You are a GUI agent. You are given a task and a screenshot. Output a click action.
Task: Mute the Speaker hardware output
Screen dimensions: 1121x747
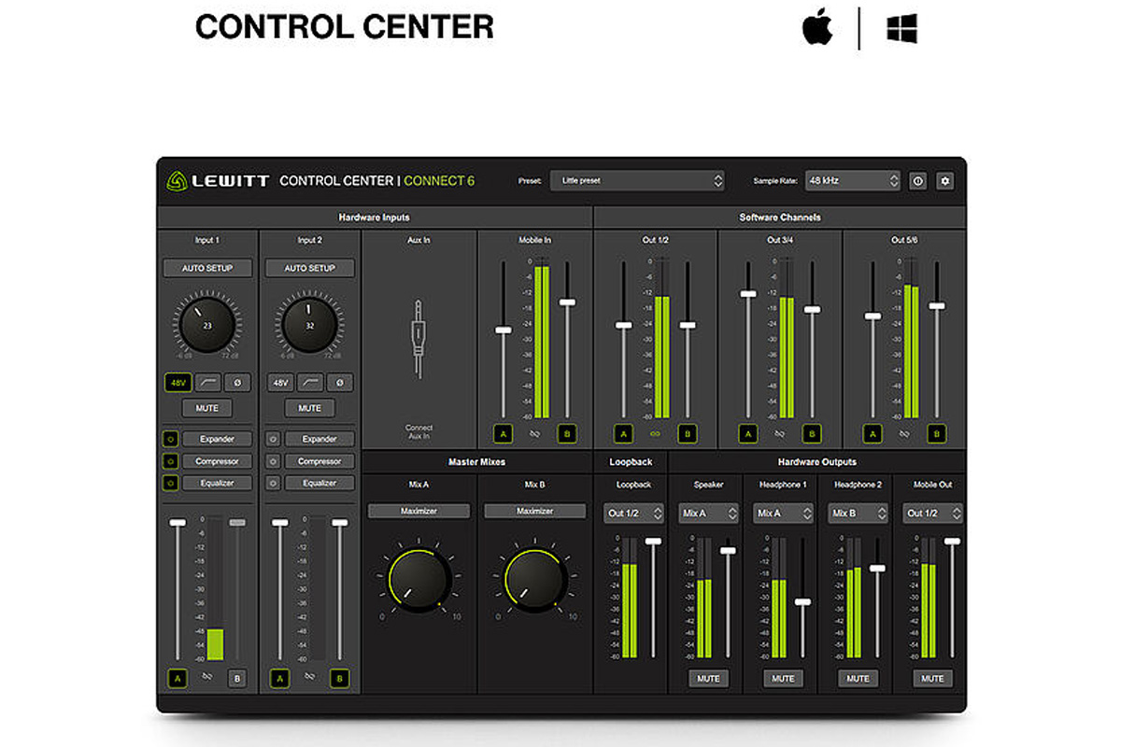click(x=708, y=679)
